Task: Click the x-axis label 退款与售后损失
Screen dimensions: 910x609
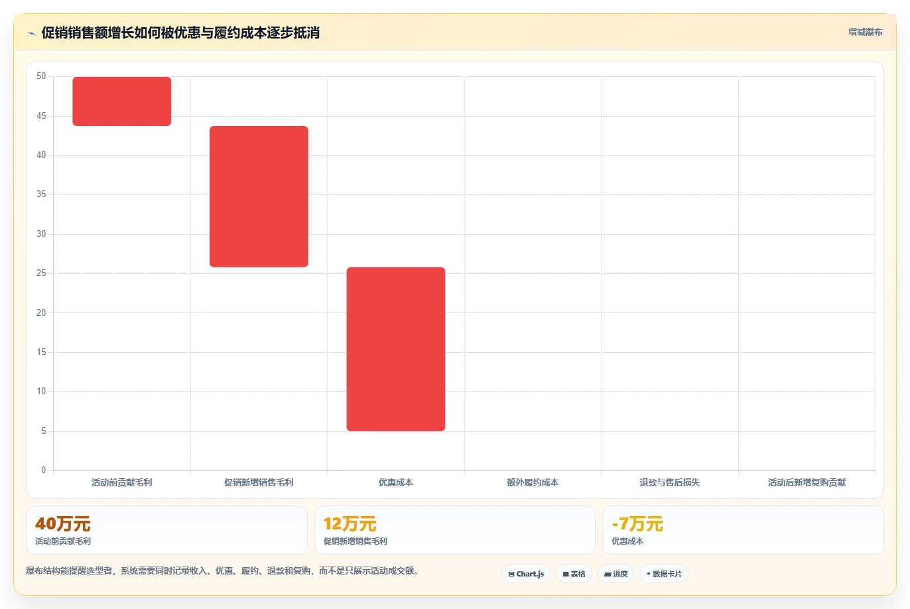Action: pyautogui.click(x=670, y=482)
